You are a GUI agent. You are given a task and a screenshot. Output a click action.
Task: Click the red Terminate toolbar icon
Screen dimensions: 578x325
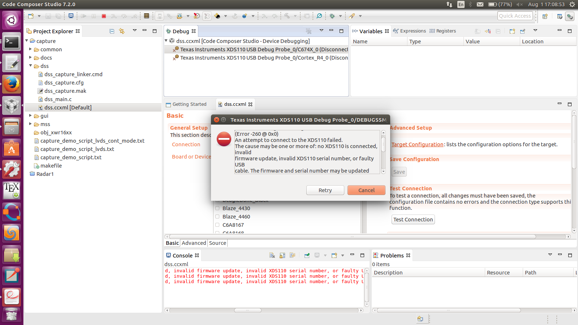click(104, 16)
